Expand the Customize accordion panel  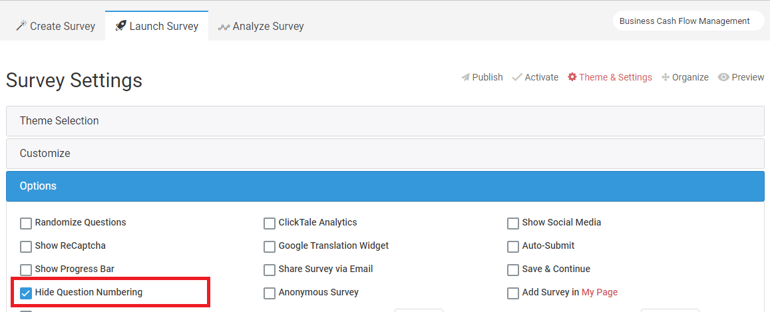[x=385, y=154]
